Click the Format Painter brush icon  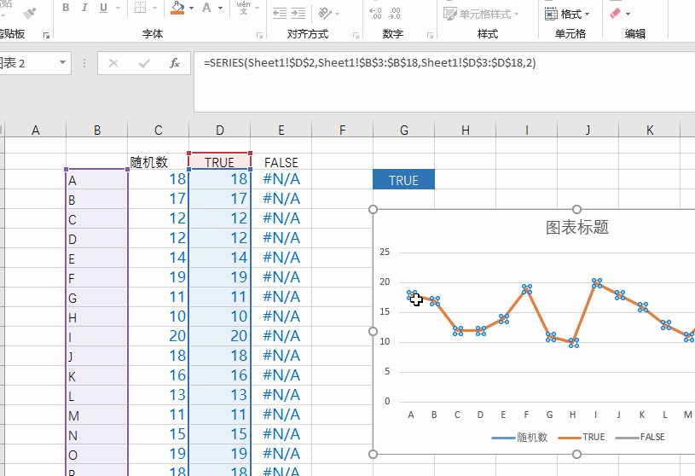29,13
